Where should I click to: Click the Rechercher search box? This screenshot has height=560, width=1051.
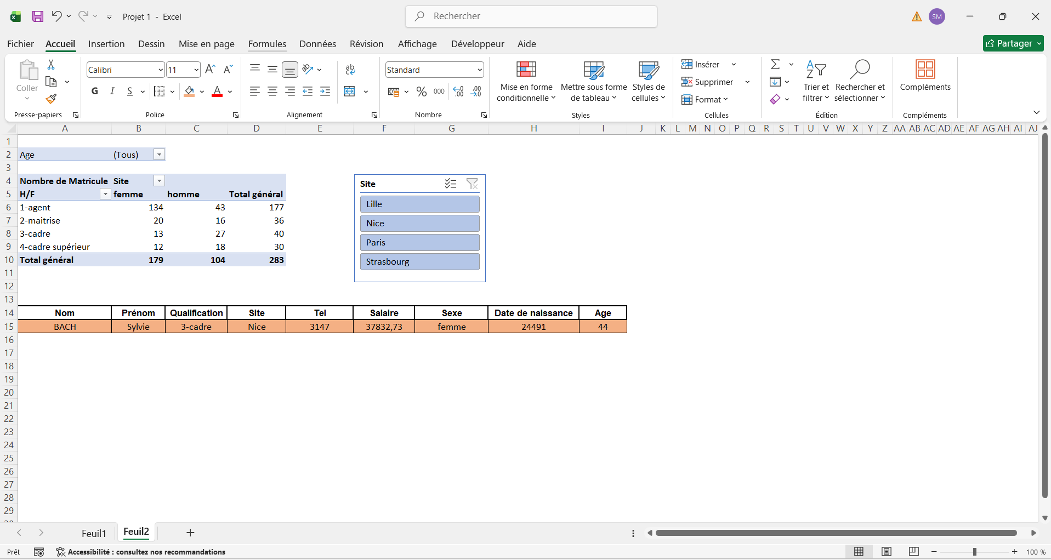pos(531,16)
